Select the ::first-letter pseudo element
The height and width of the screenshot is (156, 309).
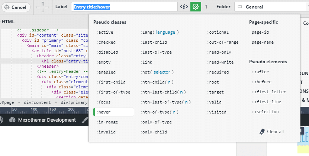269,92
